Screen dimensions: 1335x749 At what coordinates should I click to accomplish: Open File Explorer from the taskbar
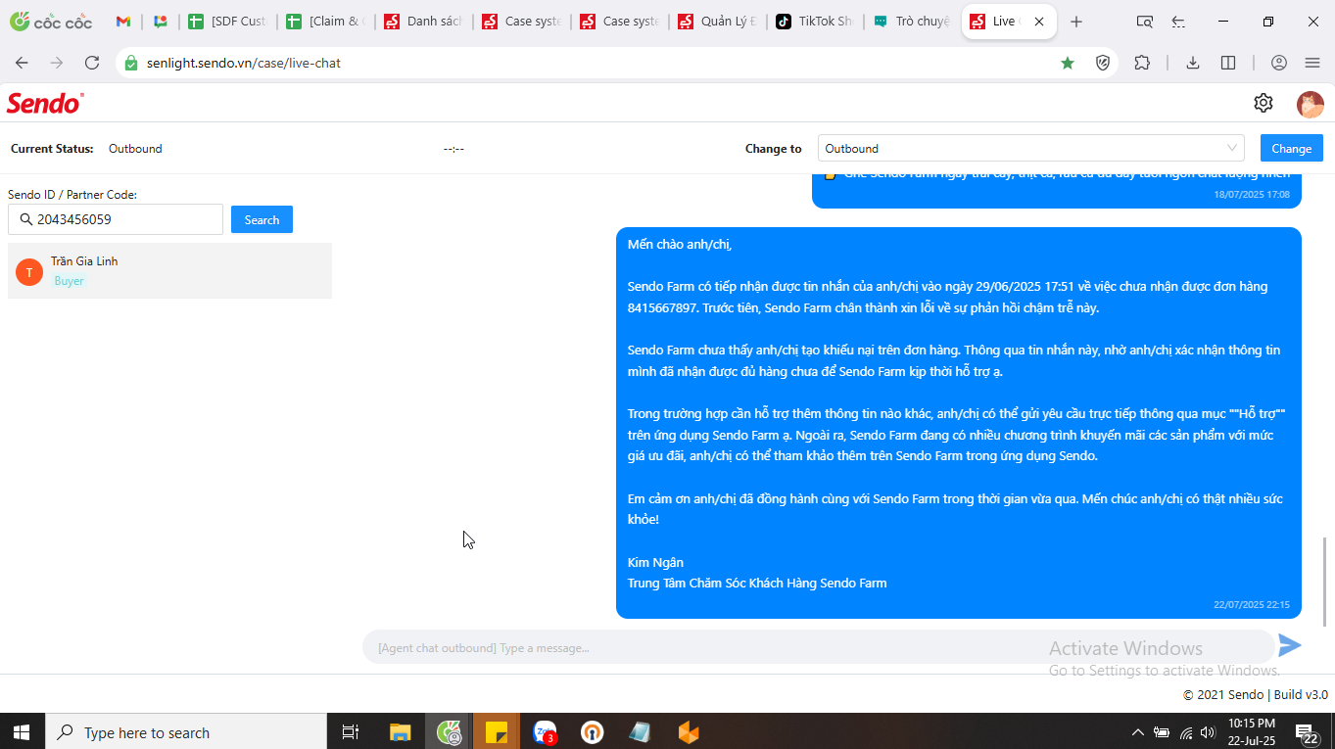coord(400,732)
